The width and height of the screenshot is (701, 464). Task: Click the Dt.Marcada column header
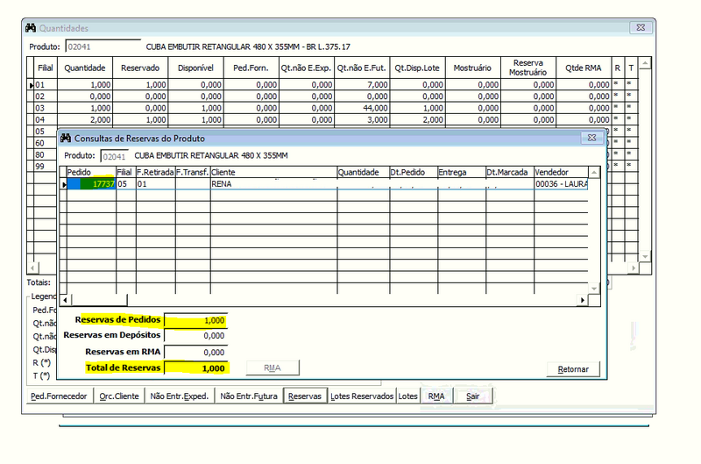pyautogui.click(x=510, y=172)
